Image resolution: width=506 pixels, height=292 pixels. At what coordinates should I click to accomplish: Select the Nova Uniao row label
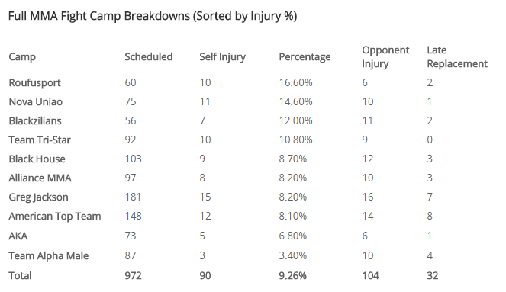click(x=36, y=102)
